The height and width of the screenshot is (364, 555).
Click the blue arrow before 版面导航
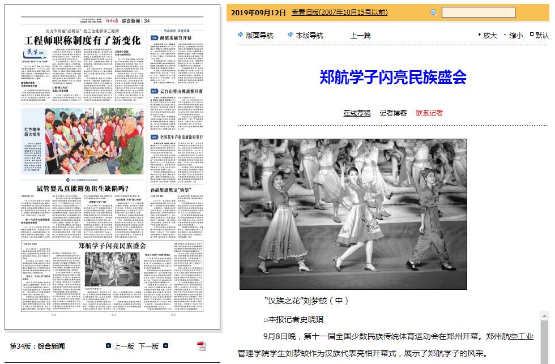(x=241, y=35)
